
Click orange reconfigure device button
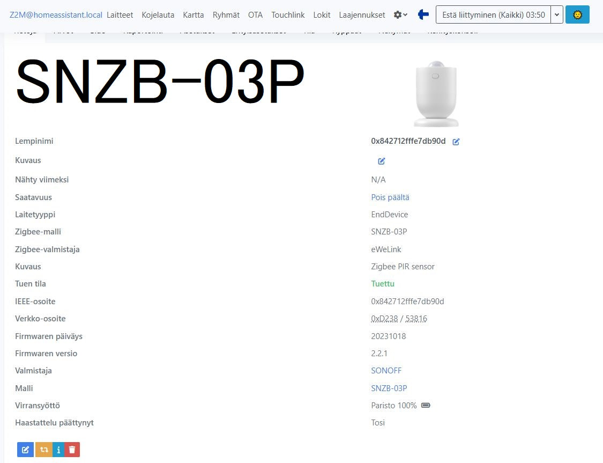click(x=44, y=450)
